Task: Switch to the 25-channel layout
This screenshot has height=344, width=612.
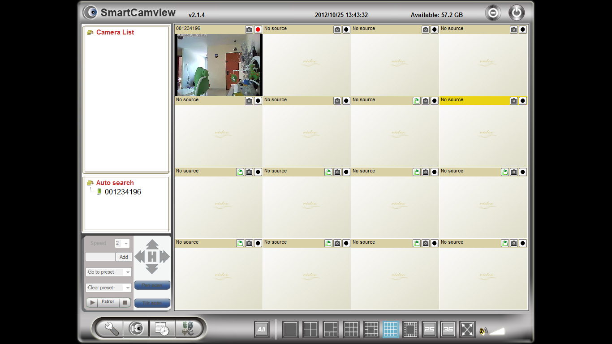Action: 430,330
